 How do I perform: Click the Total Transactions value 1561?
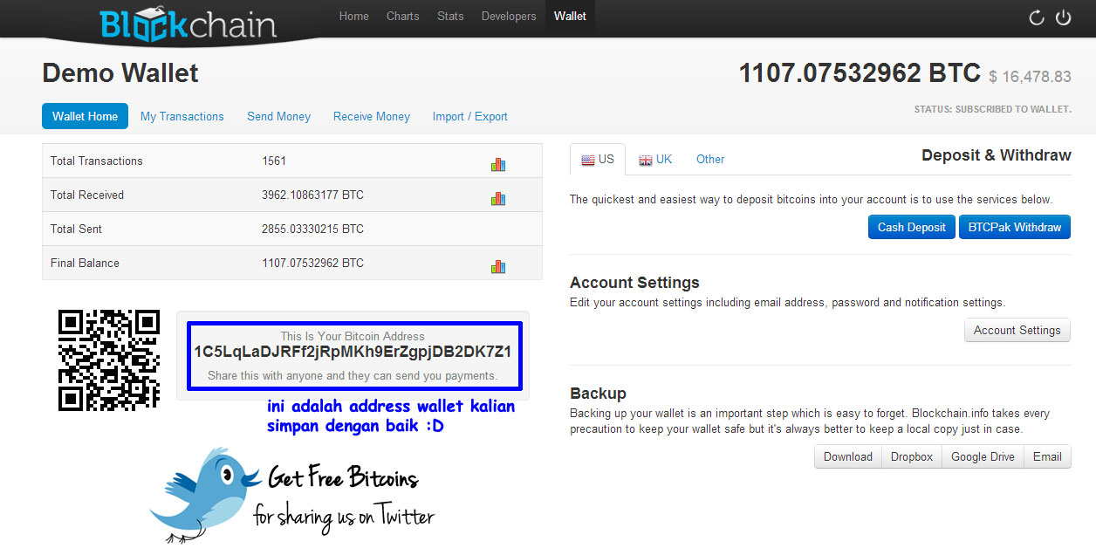[x=274, y=161]
